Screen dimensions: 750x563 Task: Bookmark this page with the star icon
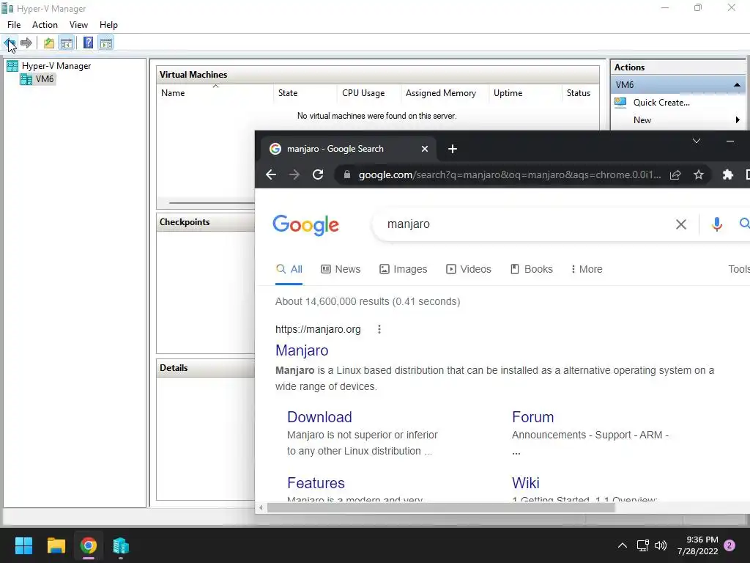(699, 174)
